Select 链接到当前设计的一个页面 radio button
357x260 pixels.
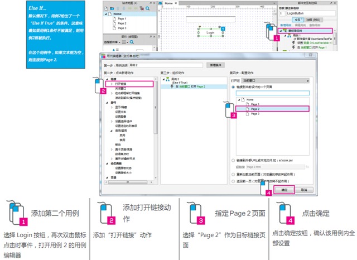[x=233, y=87]
